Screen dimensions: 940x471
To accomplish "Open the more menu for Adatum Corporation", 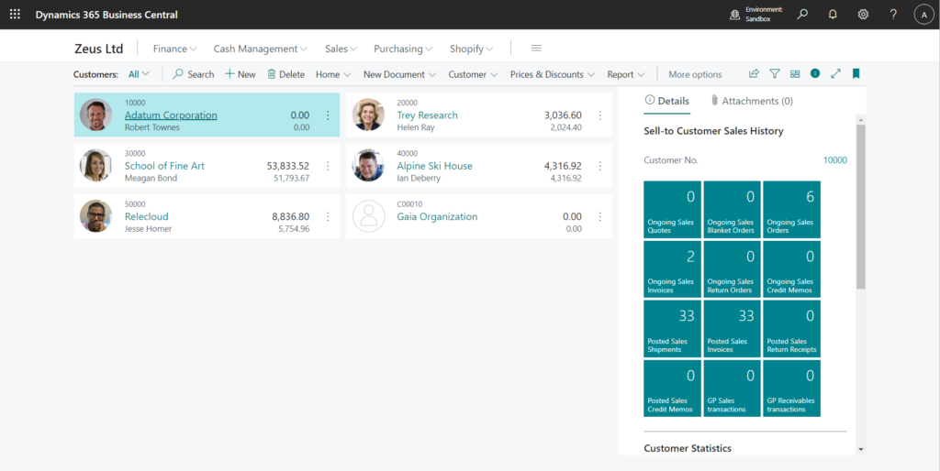I will click(328, 115).
